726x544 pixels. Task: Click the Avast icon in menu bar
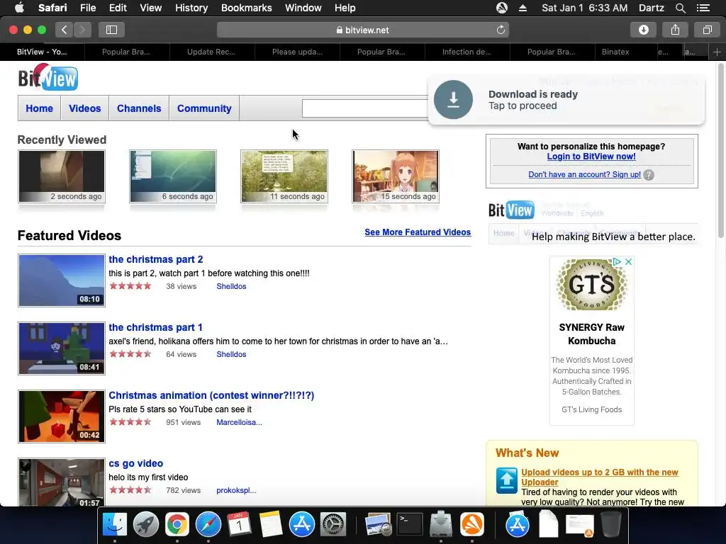pos(502,8)
